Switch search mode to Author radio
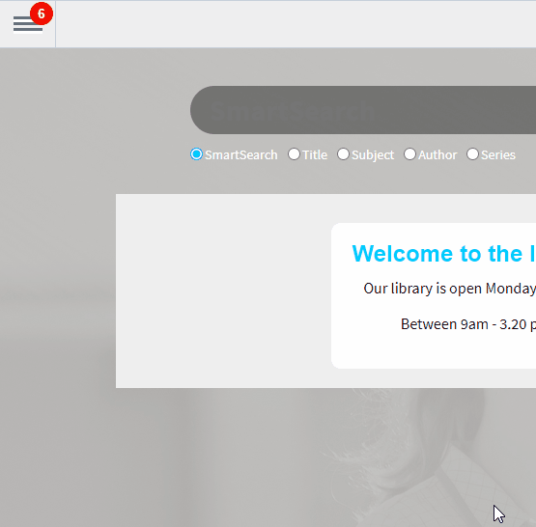 pyautogui.click(x=409, y=154)
